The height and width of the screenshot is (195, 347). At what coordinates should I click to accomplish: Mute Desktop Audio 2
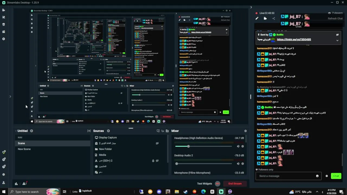pos(238,164)
